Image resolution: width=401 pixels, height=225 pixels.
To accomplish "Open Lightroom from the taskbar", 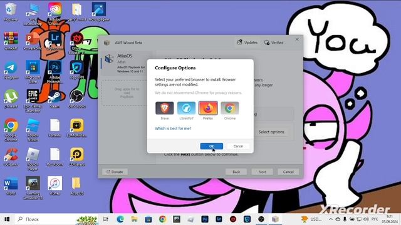I will (219, 219).
